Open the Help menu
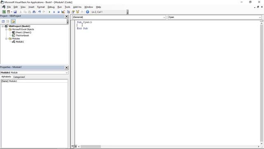 98,7
